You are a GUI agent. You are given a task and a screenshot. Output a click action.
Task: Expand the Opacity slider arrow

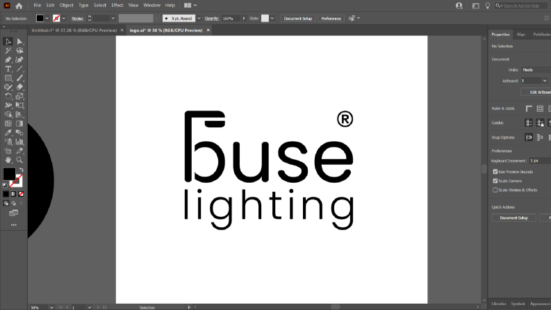(x=243, y=18)
